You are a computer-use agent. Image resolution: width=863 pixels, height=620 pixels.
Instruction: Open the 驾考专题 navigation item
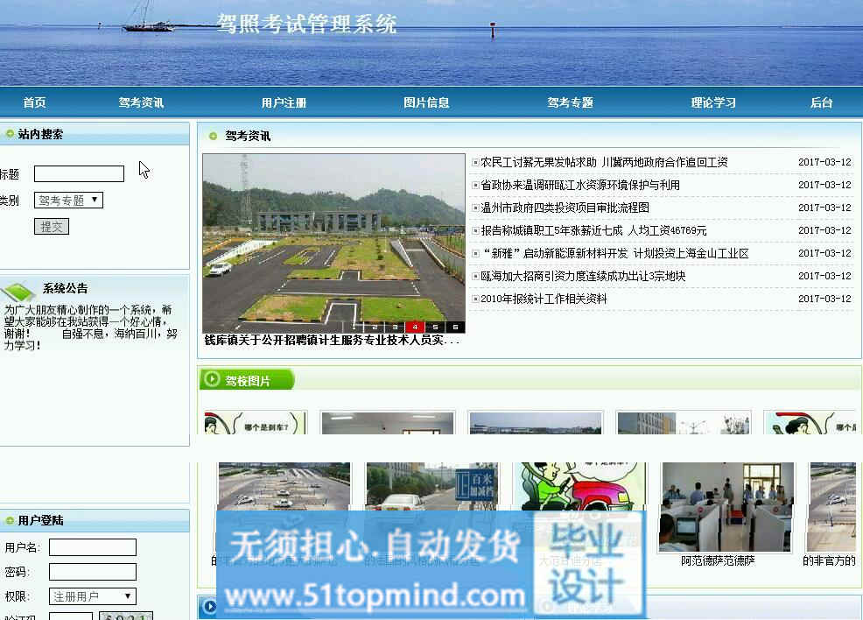[570, 102]
